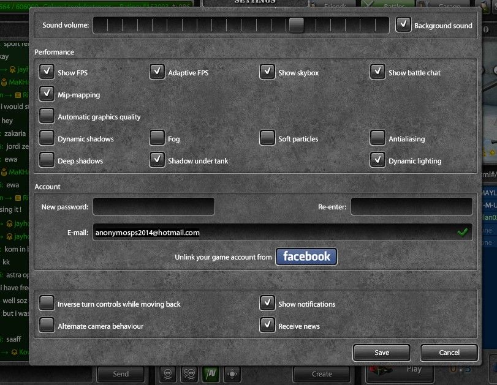Image resolution: width=497 pixels, height=385 pixels.
Task: Click the Save button
Action: [x=382, y=353]
